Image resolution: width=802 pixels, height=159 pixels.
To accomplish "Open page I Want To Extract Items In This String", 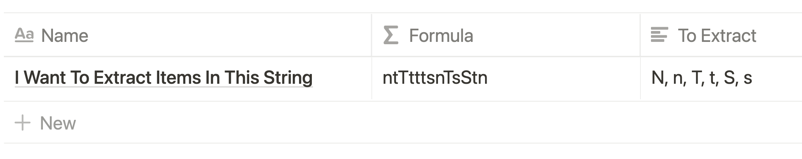I will [x=164, y=78].
